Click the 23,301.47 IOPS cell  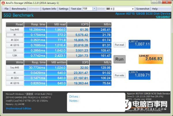(x=78, y=73)
